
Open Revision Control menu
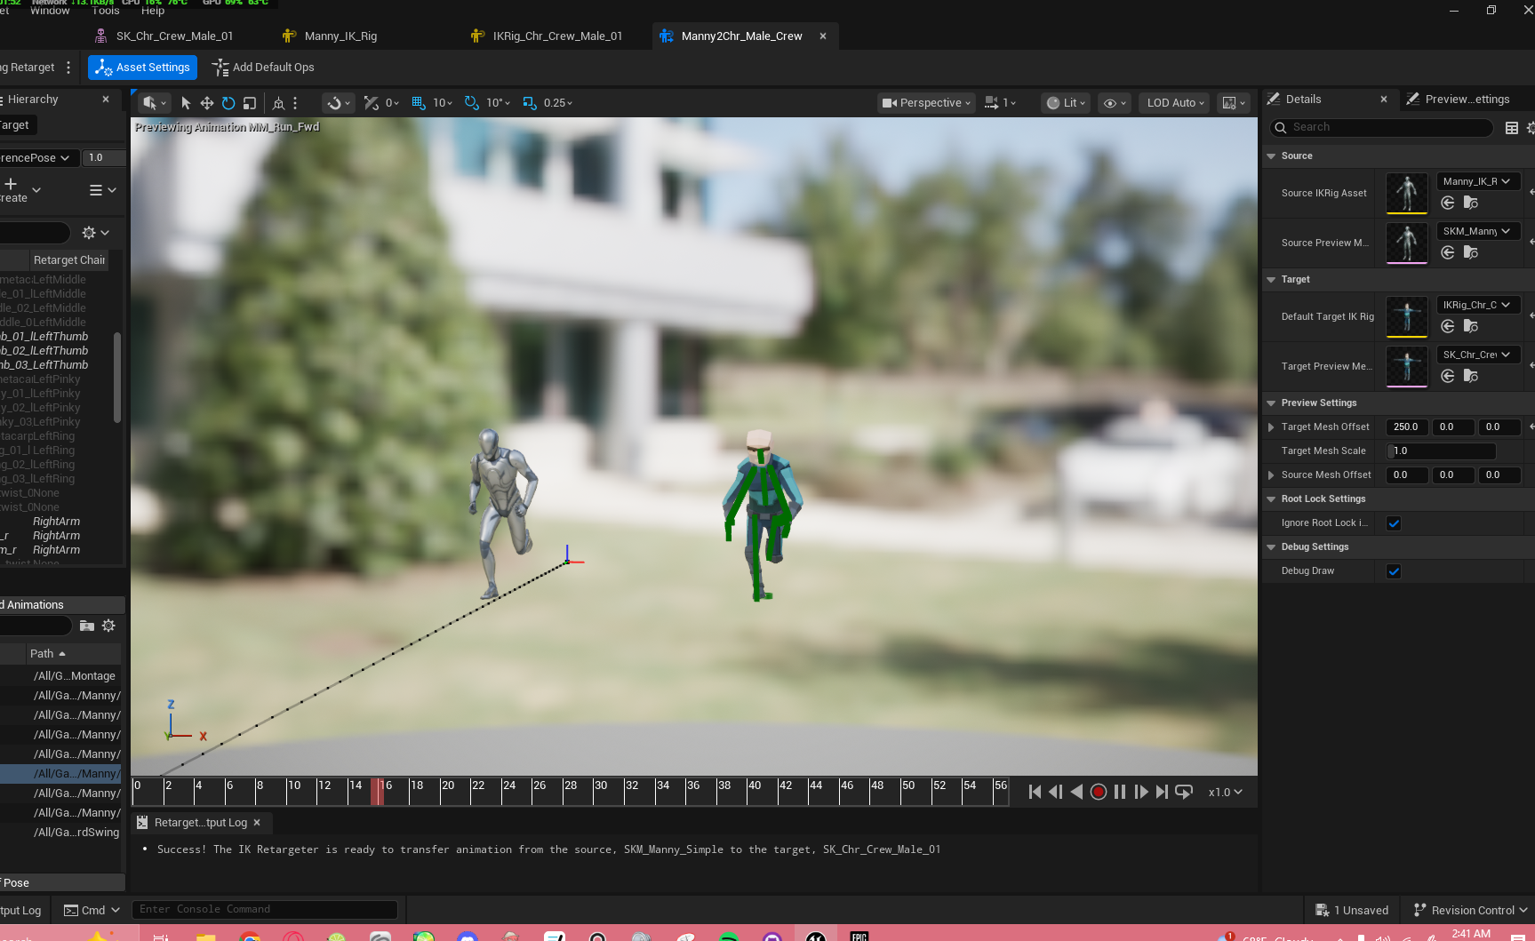pos(1470,911)
